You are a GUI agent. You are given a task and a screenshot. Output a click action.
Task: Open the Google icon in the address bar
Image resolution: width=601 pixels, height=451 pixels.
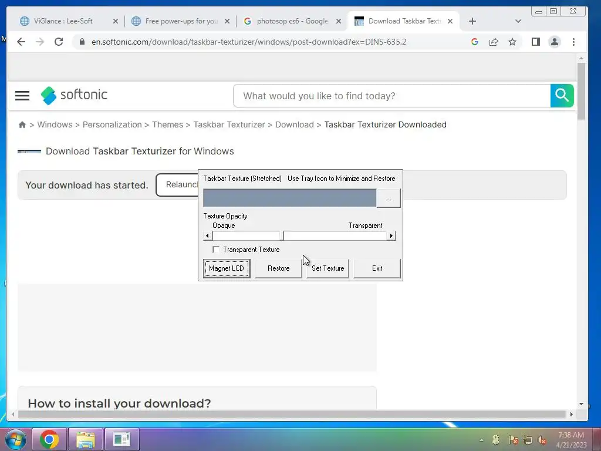(x=474, y=42)
